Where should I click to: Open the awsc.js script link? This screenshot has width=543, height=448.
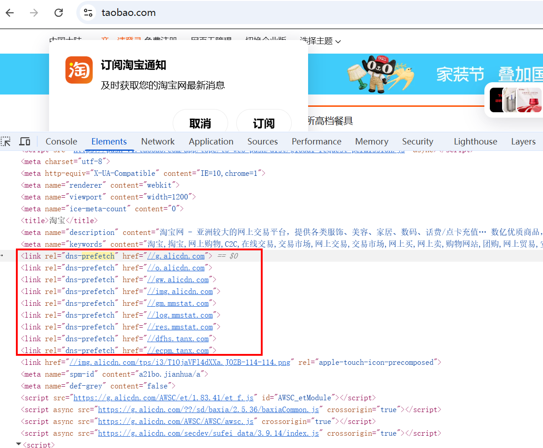click(176, 421)
